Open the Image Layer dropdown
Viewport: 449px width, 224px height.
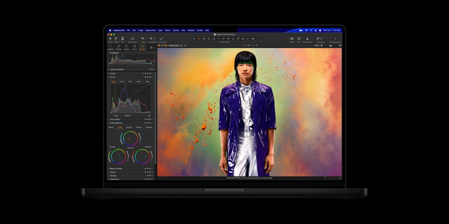175,45
